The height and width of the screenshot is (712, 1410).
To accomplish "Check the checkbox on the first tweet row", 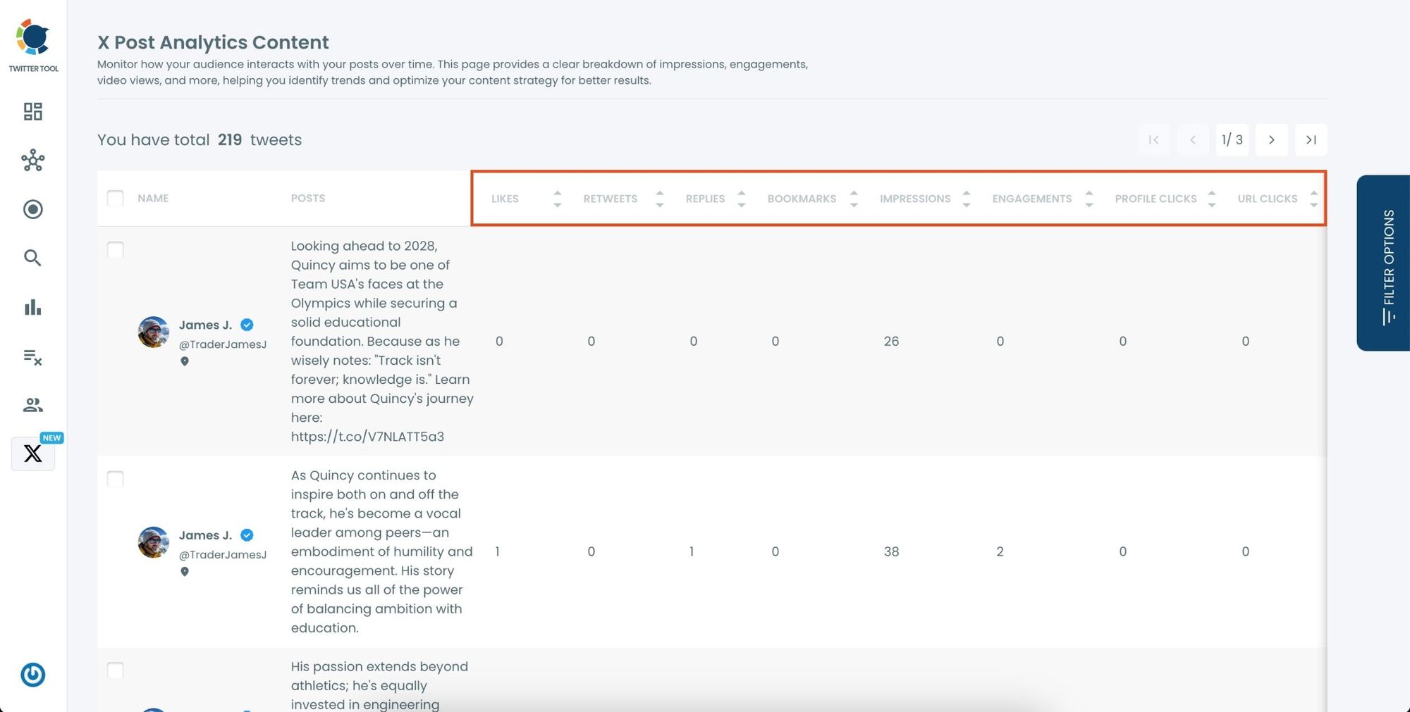I will (116, 249).
